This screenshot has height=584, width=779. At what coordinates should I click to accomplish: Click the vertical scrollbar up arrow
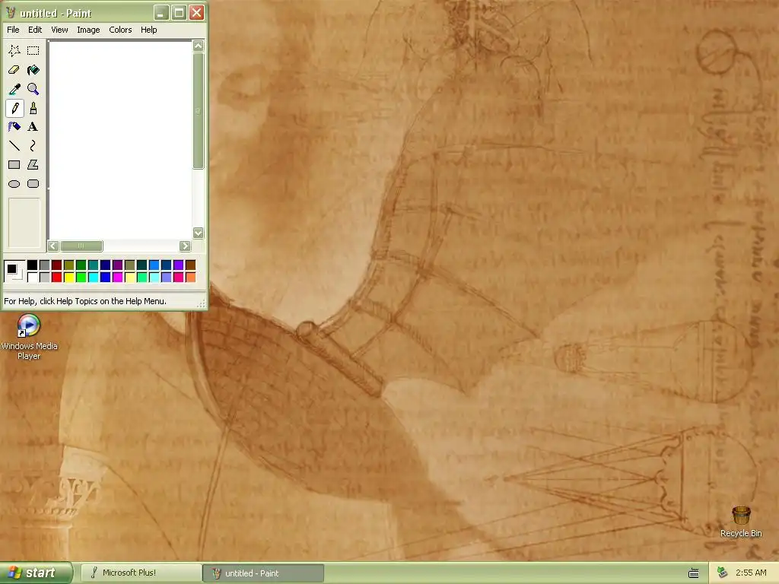click(199, 46)
